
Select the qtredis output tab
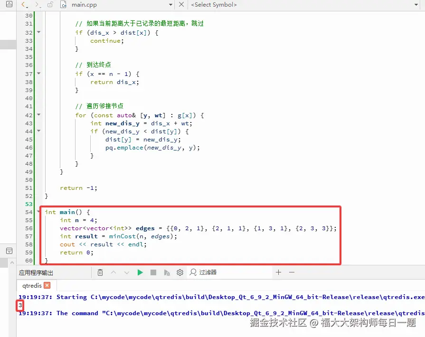[x=32, y=286]
